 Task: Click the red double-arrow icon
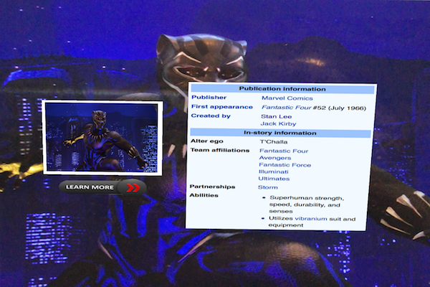click(x=133, y=188)
